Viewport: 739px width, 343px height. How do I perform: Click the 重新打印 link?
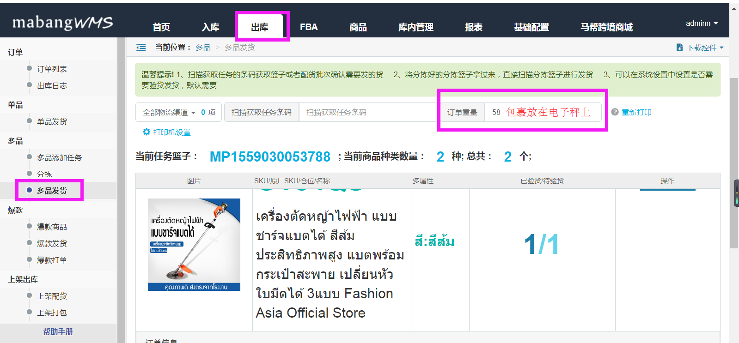tap(636, 112)
